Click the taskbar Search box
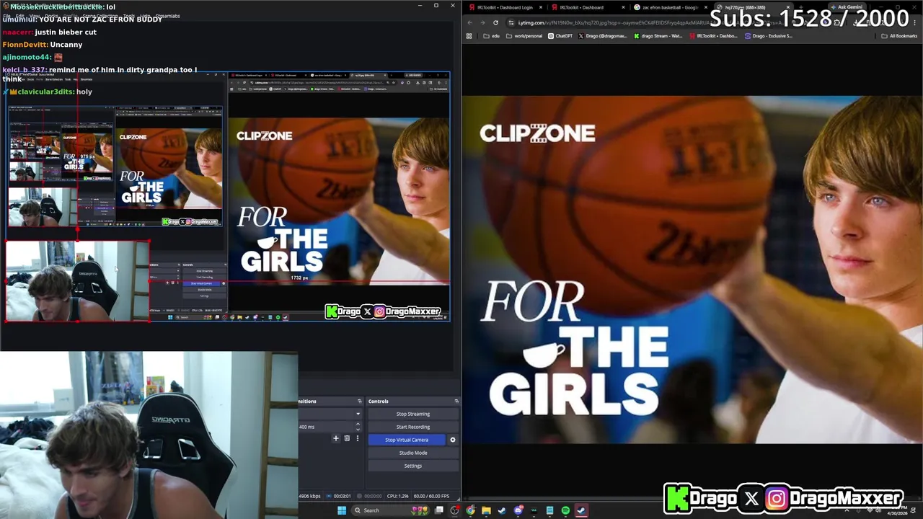Viewport: 923px width, 519px height. (x=389, y=510)
